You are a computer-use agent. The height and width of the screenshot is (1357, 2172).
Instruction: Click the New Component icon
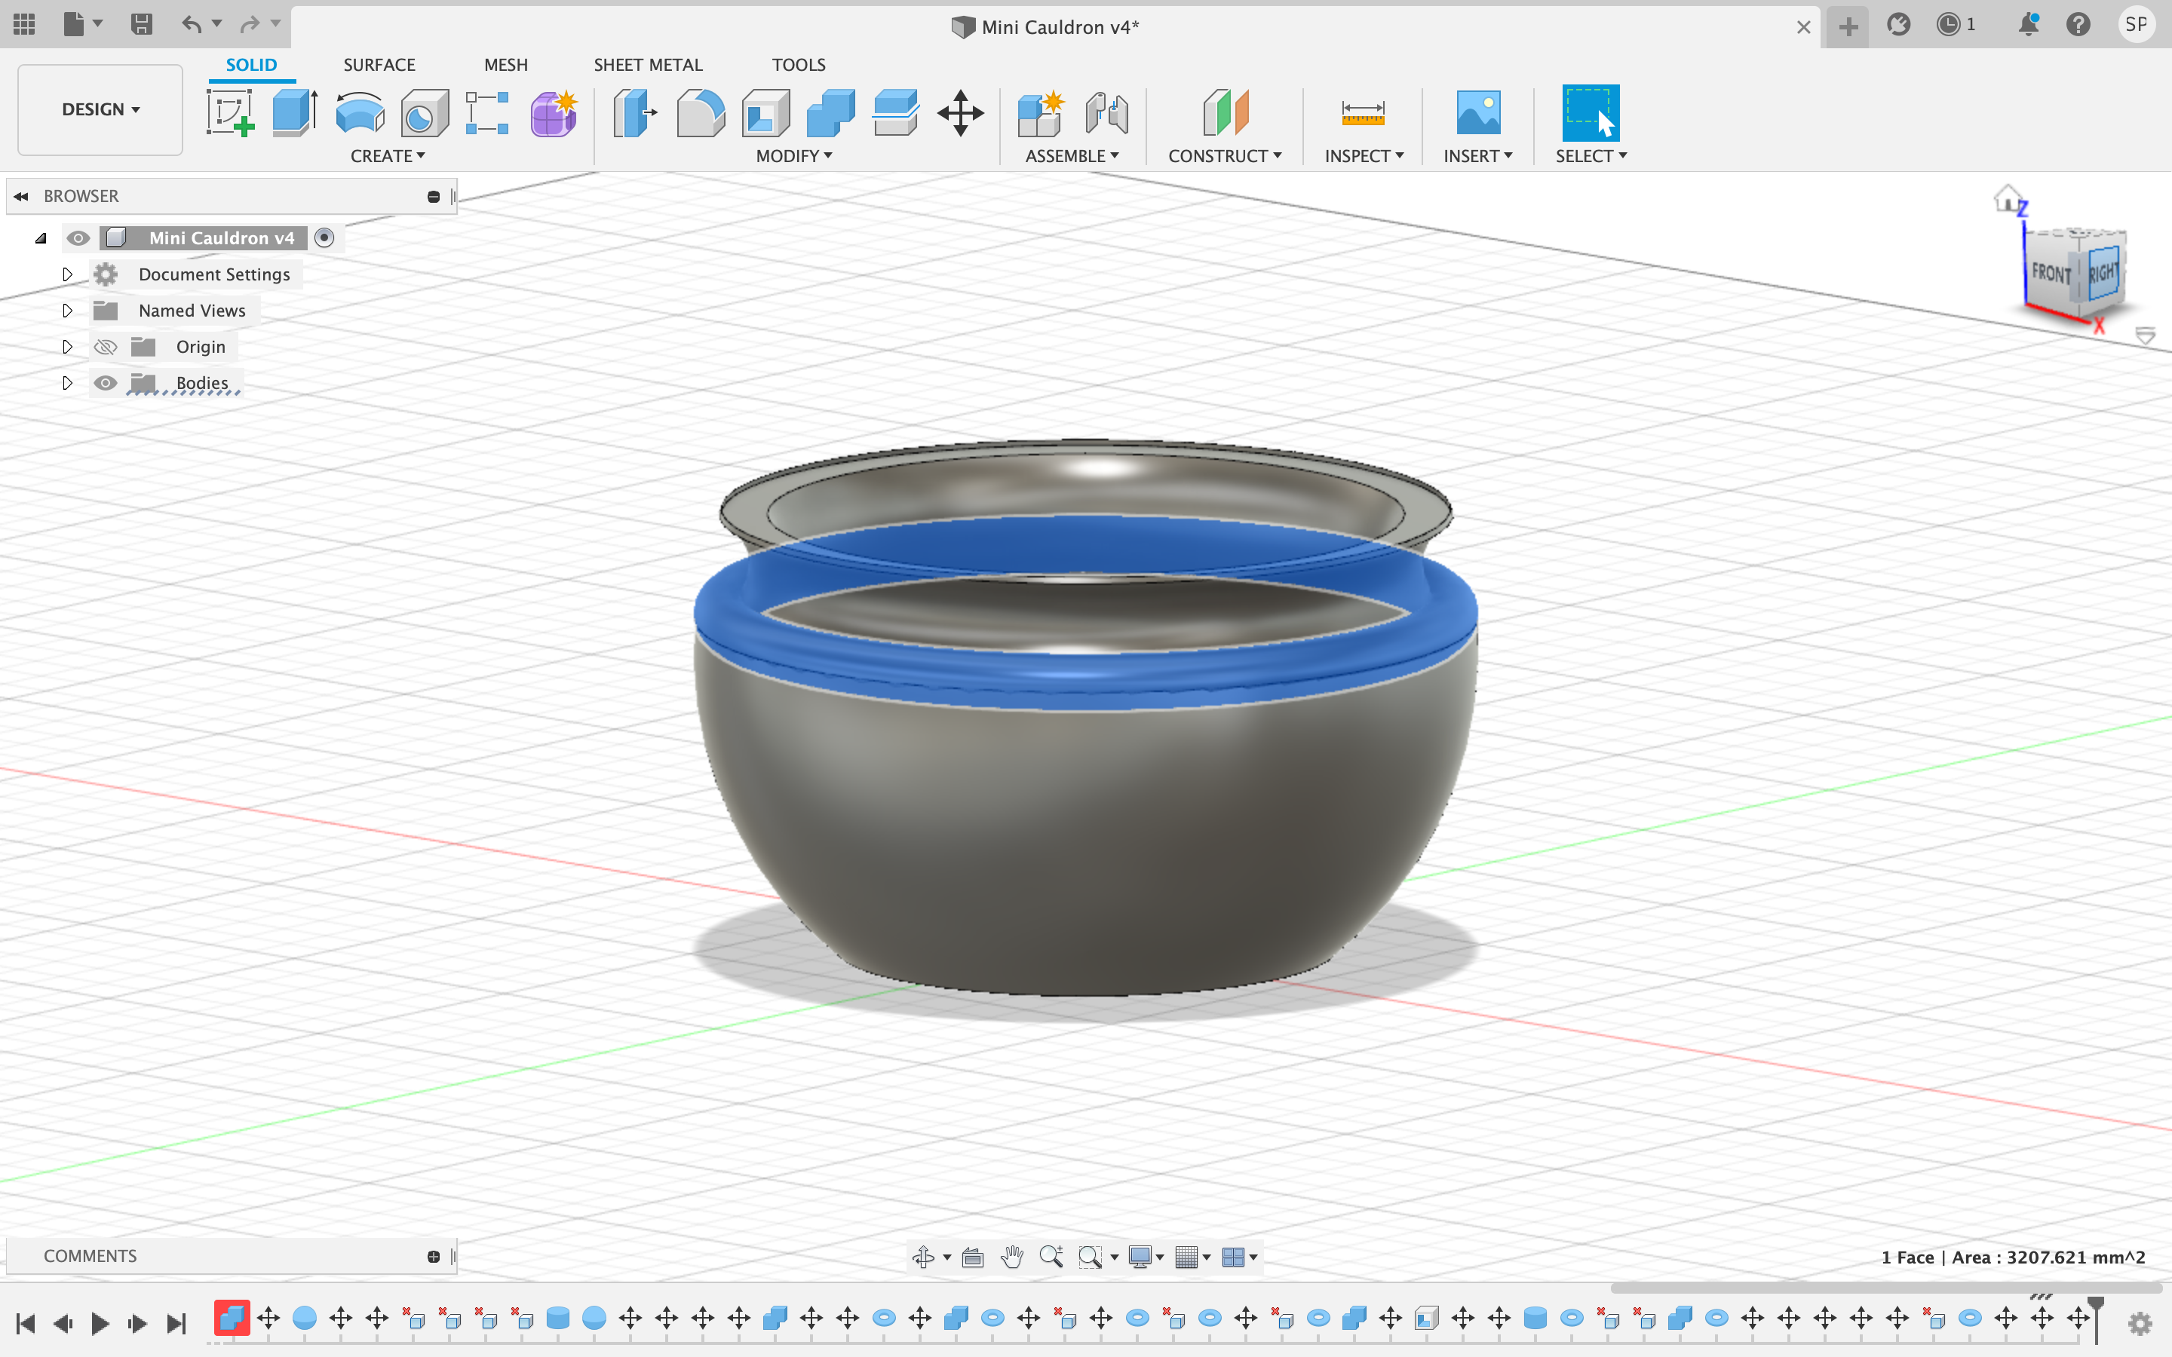click(1041, 113)
